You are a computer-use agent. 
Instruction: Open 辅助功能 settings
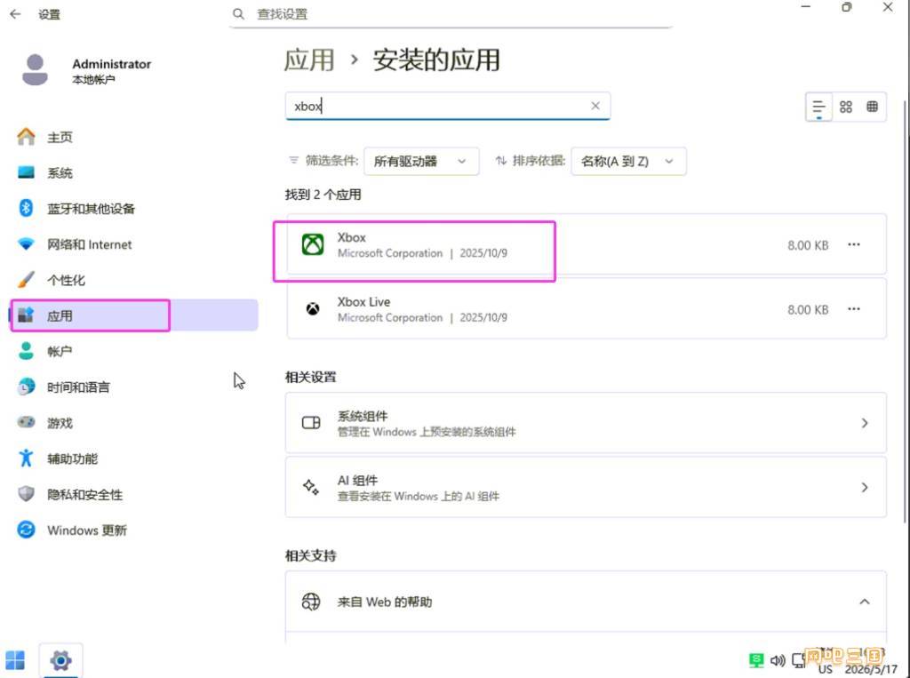tap(134, 459)
